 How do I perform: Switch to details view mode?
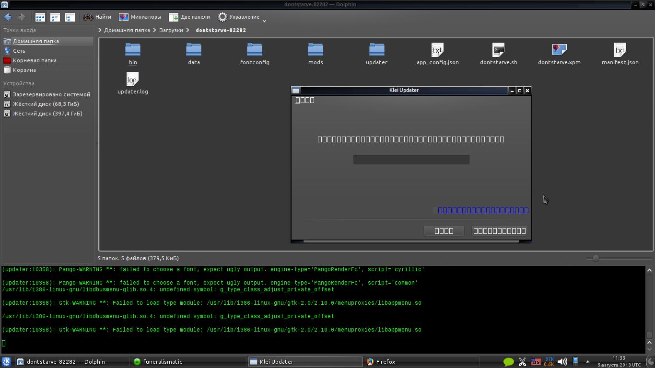(70, 17)
